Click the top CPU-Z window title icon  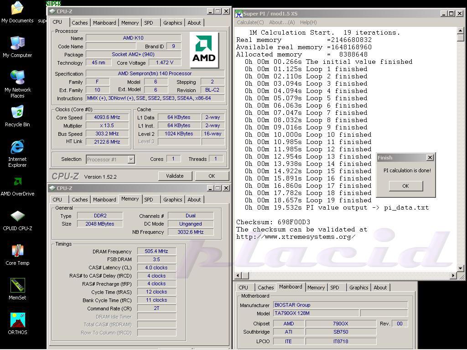[x=52, y=11]
